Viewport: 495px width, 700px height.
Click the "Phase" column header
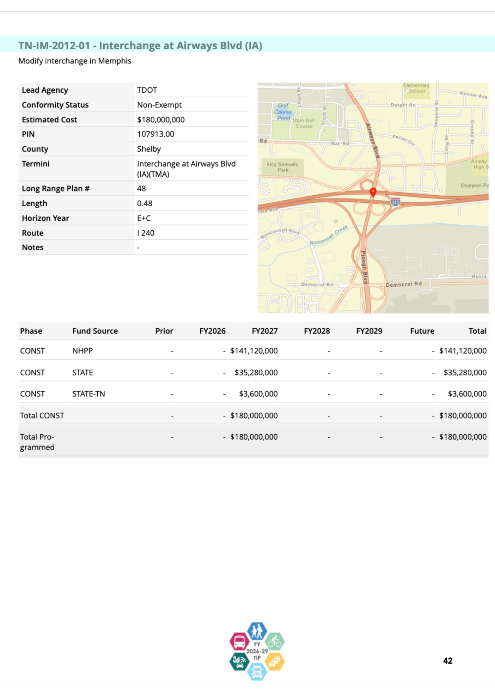click(x=31, y=331)
